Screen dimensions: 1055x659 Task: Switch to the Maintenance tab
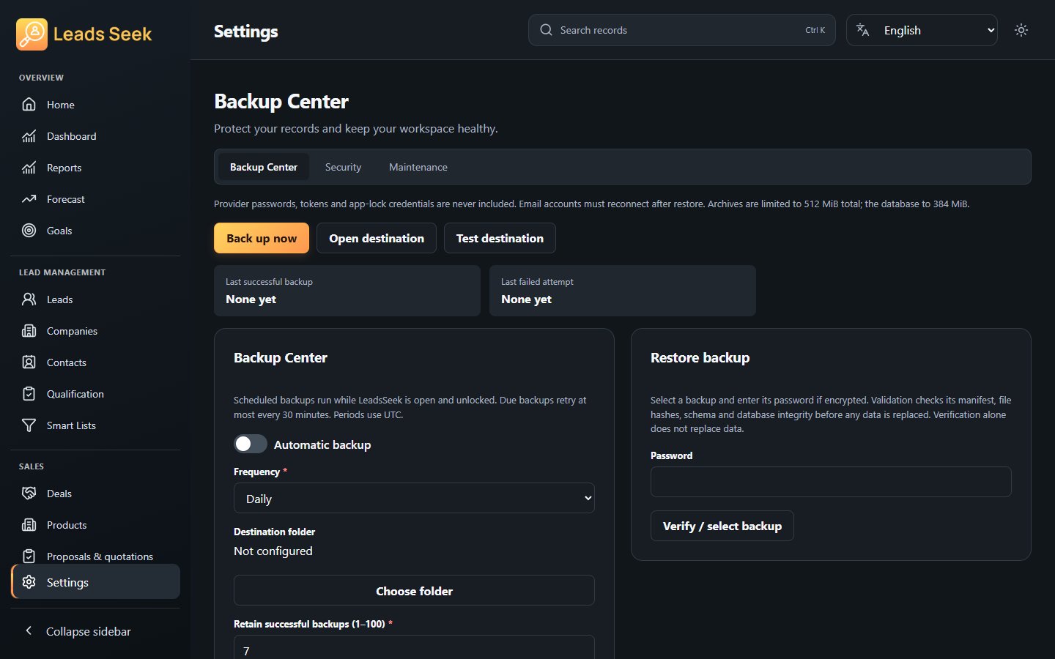pos(418,167)
